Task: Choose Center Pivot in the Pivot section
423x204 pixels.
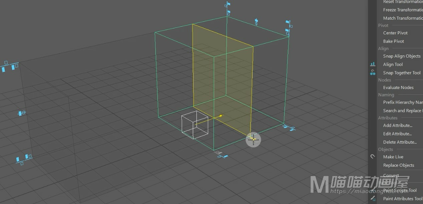Action: point(395,33)
